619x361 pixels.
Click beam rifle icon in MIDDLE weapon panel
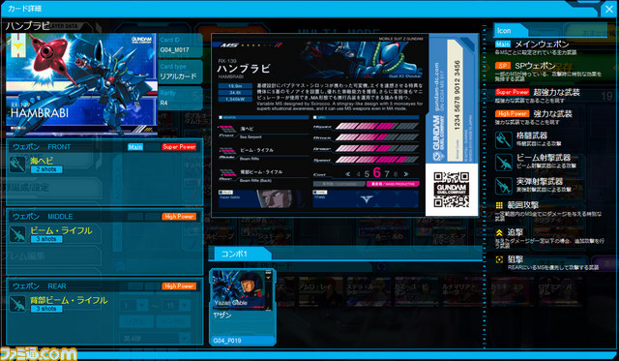click(x=17, y=234)
